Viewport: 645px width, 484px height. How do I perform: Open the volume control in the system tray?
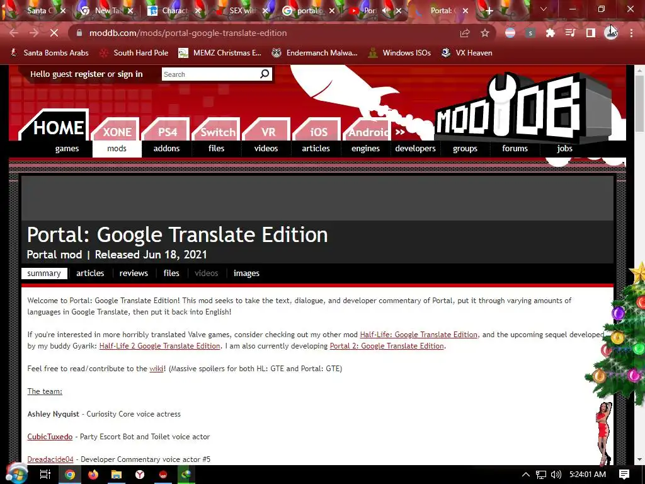pos(556,475)
